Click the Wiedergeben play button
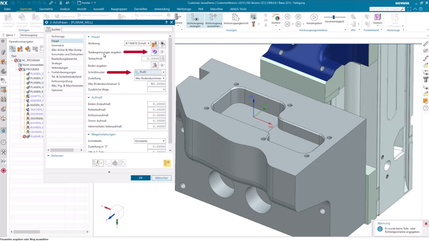 tap(314, 19)
